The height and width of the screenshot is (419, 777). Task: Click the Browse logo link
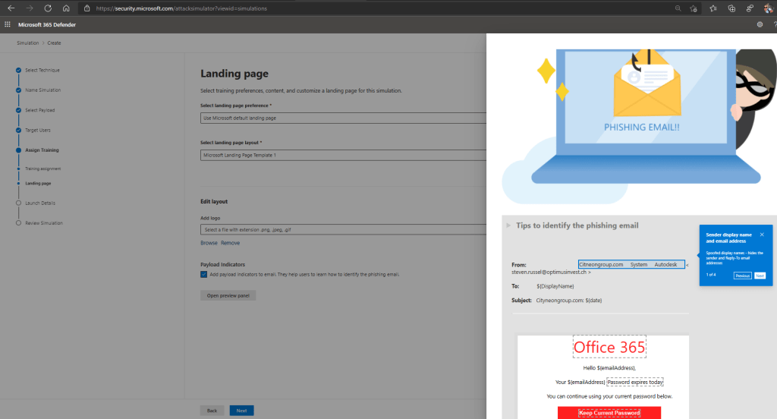coord(209,243)
